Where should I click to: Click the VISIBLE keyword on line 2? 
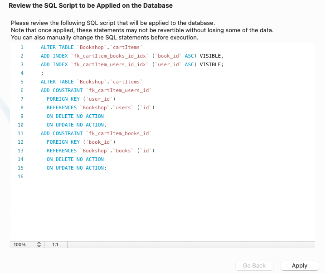pyautogui.click(x=211, y=56)
